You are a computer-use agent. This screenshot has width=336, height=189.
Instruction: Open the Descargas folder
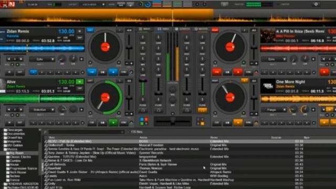click(x=15, y=130)
